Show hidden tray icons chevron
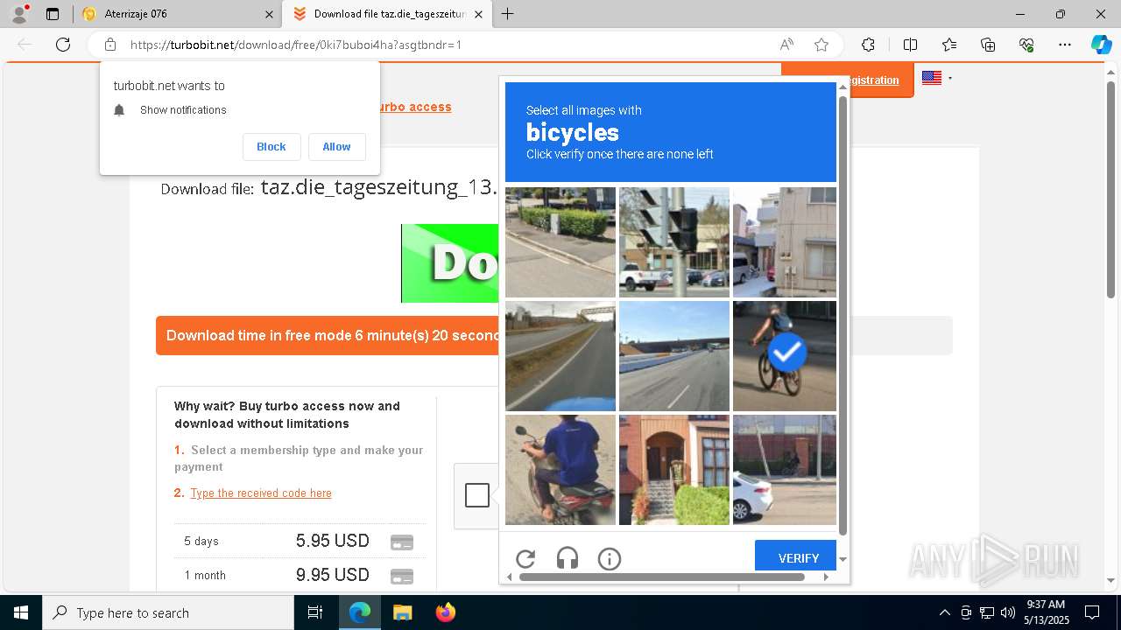The image size is (1121, 630). (944, 612)
